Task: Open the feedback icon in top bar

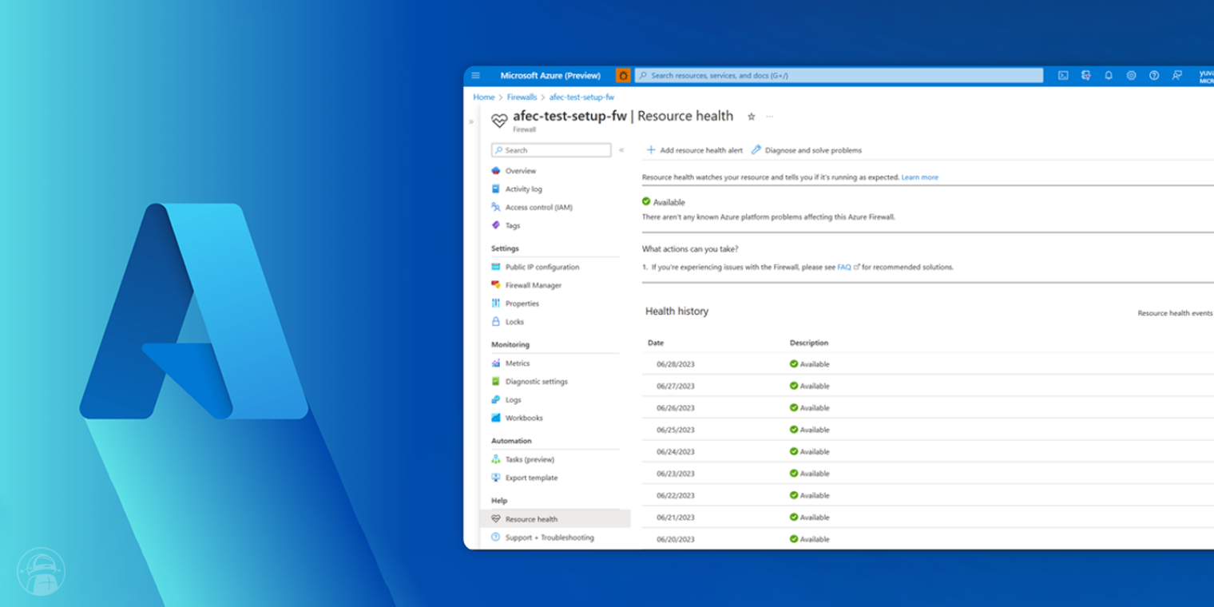Action: (x=1176, y=75)
